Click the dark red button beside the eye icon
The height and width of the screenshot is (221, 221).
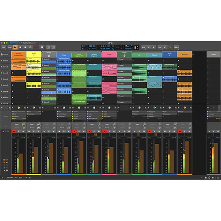[36, 47]
